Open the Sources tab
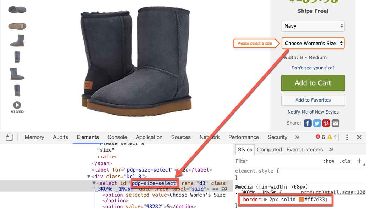Viewport: 366px width, 208px height. tap(181, 137)
